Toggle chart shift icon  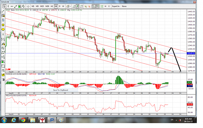pyautogui.click(x=94, y=6)
